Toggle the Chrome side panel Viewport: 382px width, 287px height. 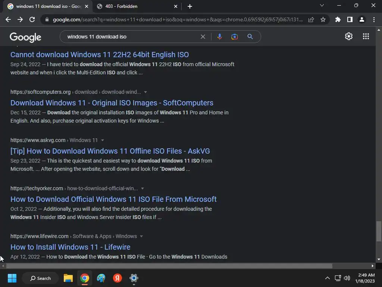point(350,19)
